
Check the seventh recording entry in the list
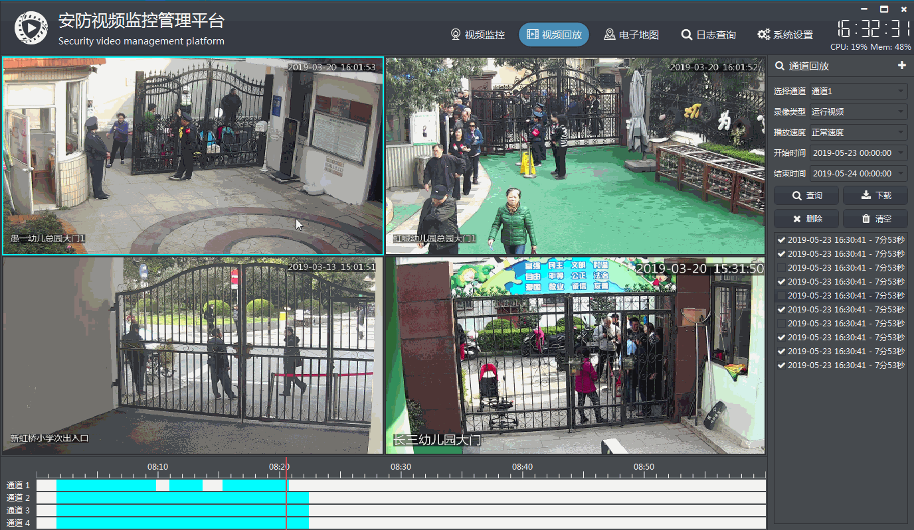coord(781,323)
